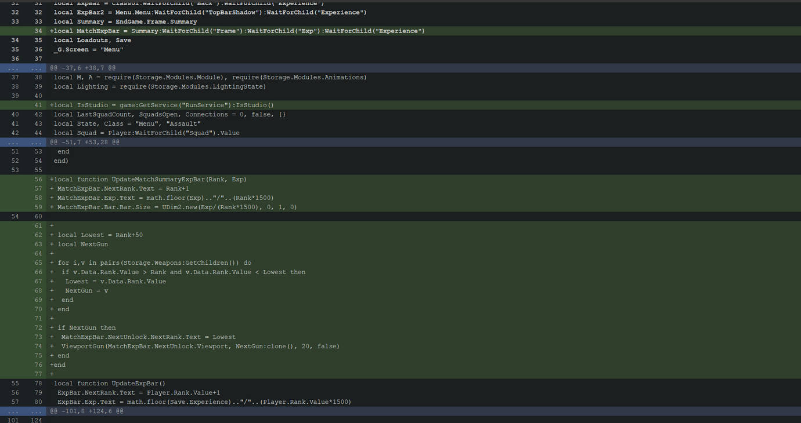Click the green IsStudio added line
The height and width of the screenshot is (423, 801).
click(163, 105)
